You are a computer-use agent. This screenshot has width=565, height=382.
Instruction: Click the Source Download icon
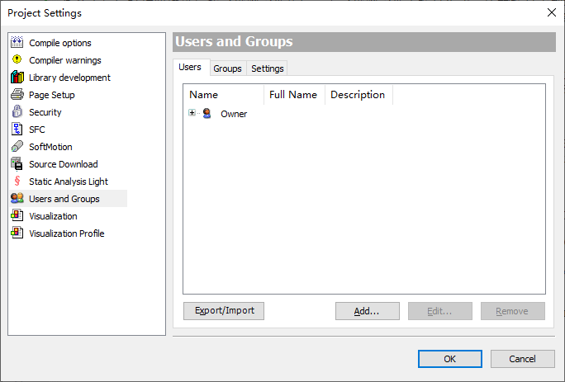(17, 164)
